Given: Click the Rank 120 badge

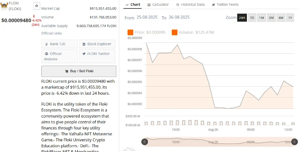Looking at the screenshot, I should (x=59, y=44).
